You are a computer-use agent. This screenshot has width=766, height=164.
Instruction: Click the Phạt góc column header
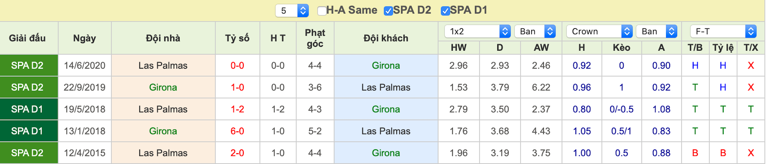[315, 38]
